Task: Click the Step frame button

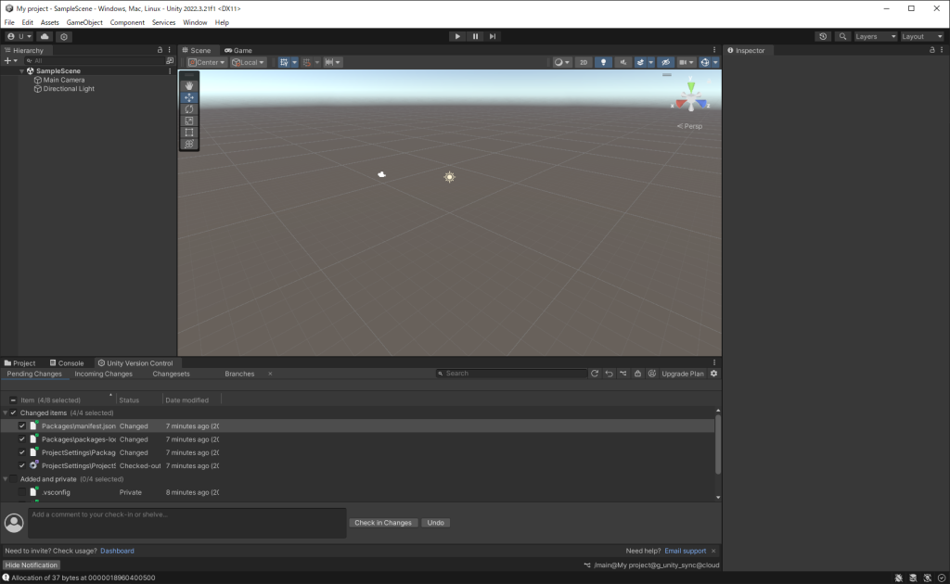Action: click(x=493, y=36)
